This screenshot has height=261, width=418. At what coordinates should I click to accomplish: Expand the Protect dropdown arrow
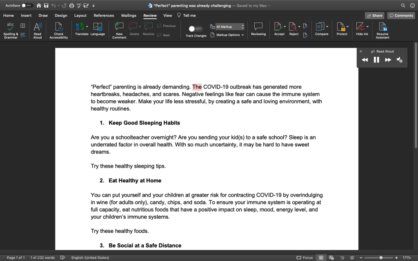(x=348, y=27)
